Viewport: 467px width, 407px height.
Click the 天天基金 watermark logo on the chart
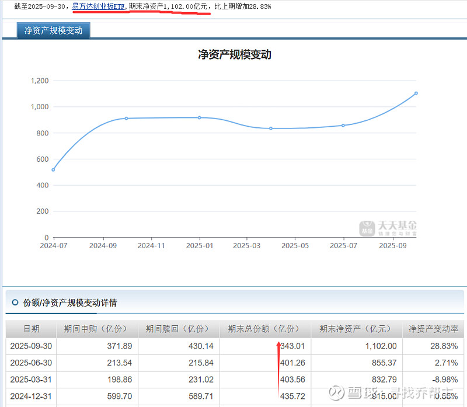point(389,227)
